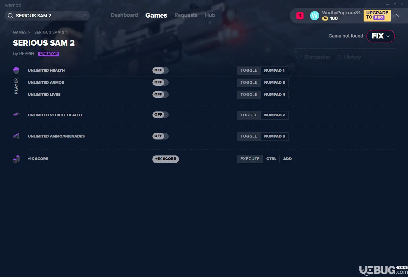
Task: Click the UNLIMITED VEHICLE HEALTH label
Action: (x=55, y=115)
